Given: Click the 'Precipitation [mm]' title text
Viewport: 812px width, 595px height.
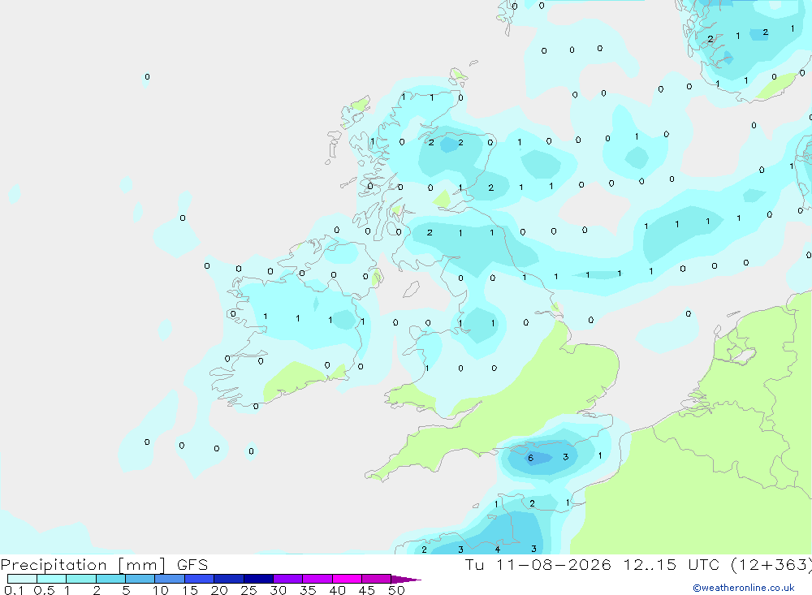Looking at the screenshot, I should click(83, 565).
